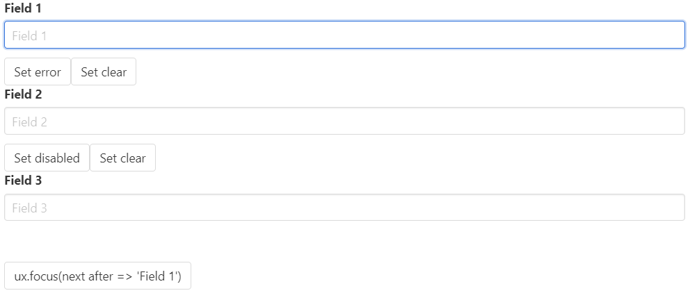Trigger error state for Field 1

pos(38,72)
